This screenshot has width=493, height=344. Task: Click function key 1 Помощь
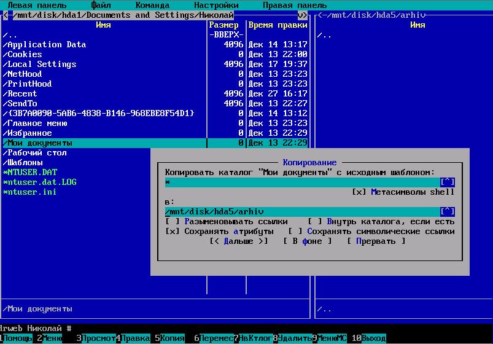pyautogui.click(x=18, y=338)
